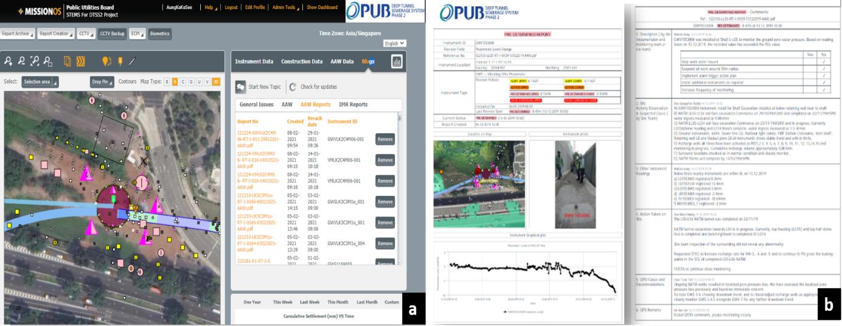
Task: Open the AAW sub-tab next to General Issues
Action: coord(286,105)
